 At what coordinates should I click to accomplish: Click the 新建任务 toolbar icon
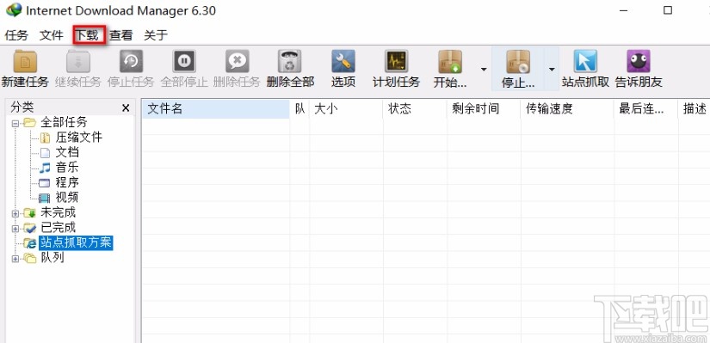[25, 62]
